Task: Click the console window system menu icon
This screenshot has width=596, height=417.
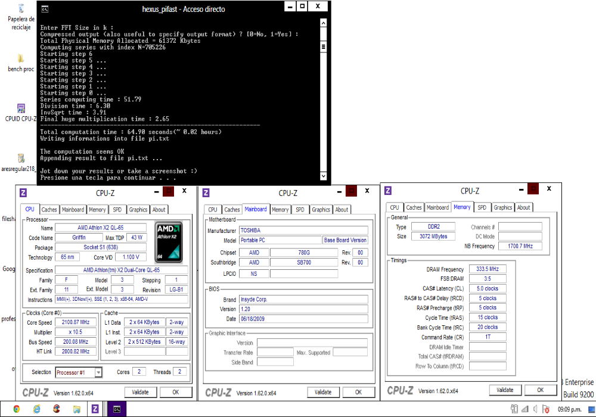Action: (45, 9)
